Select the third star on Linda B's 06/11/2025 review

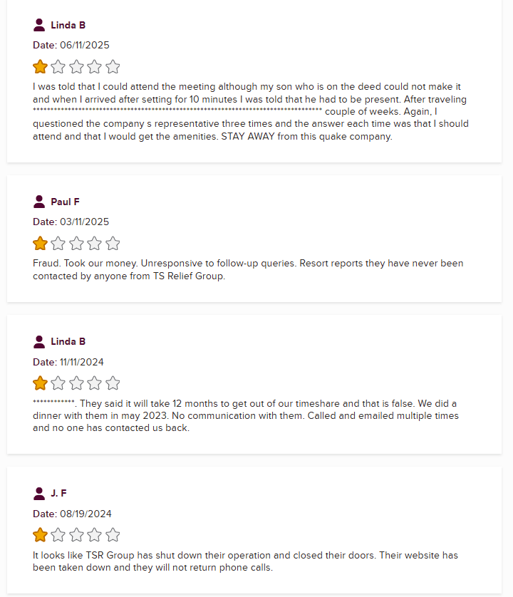click(76, 67)
